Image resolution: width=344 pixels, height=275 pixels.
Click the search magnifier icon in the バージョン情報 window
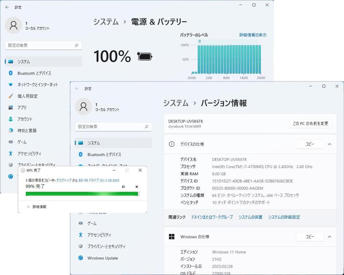(147, 127)
